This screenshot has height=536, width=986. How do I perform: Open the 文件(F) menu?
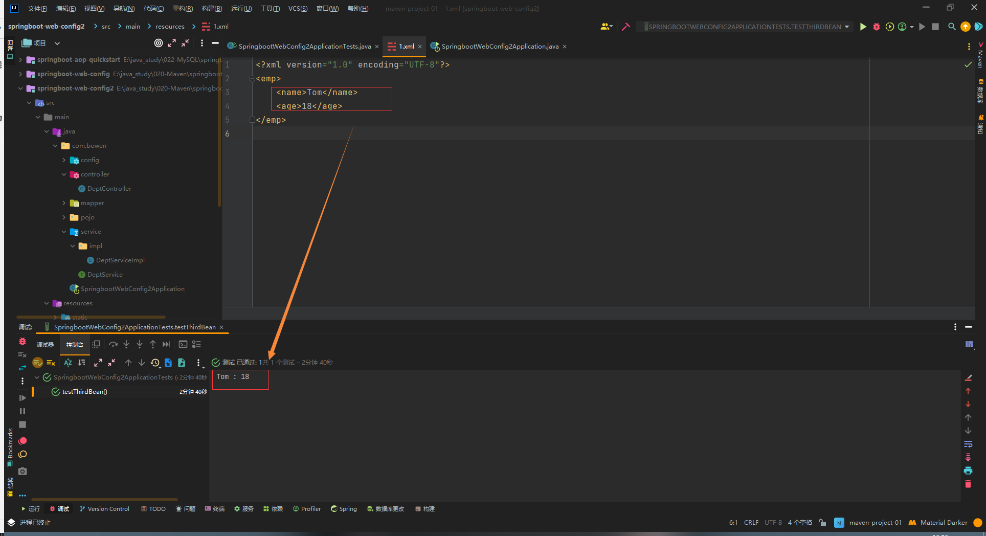pyautogui.click(x=37, y=8)
